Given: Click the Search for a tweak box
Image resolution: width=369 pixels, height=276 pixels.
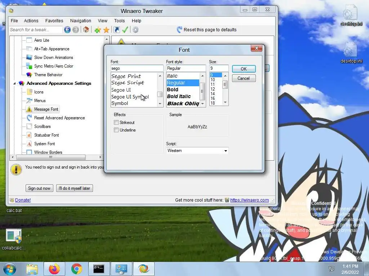Looking at the screenshot, I should 36,30.
